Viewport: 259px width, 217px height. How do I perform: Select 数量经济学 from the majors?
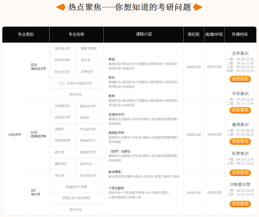coord(88,152)
